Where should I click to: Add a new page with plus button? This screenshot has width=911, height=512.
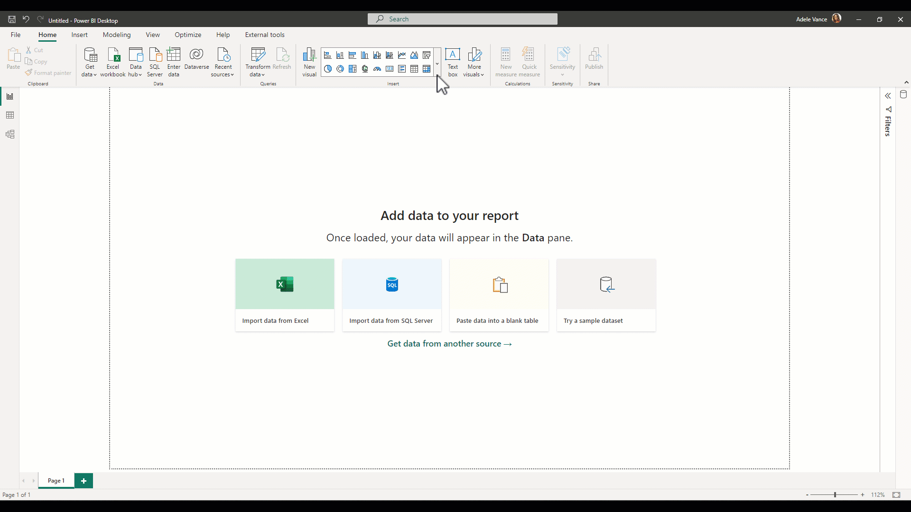coord(84,481)
